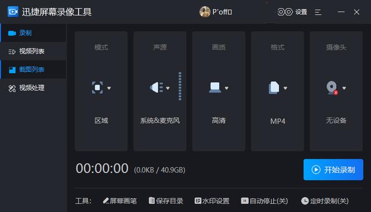Expand the 模式 mode dropdown arrow
This screenshot has height=212, width=371.
click(109, 88)
